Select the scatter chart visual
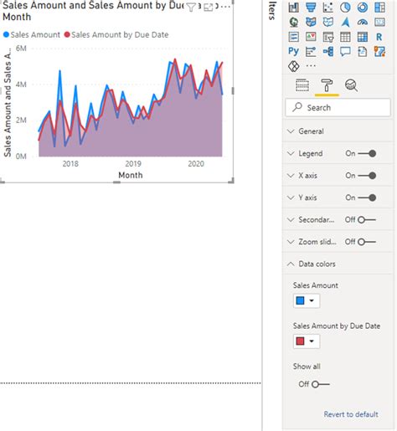The height and width of the screenshot is (431, 397). point(328,8)
